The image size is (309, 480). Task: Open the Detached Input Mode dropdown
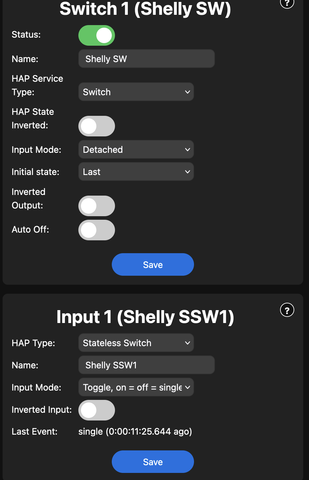136,150
